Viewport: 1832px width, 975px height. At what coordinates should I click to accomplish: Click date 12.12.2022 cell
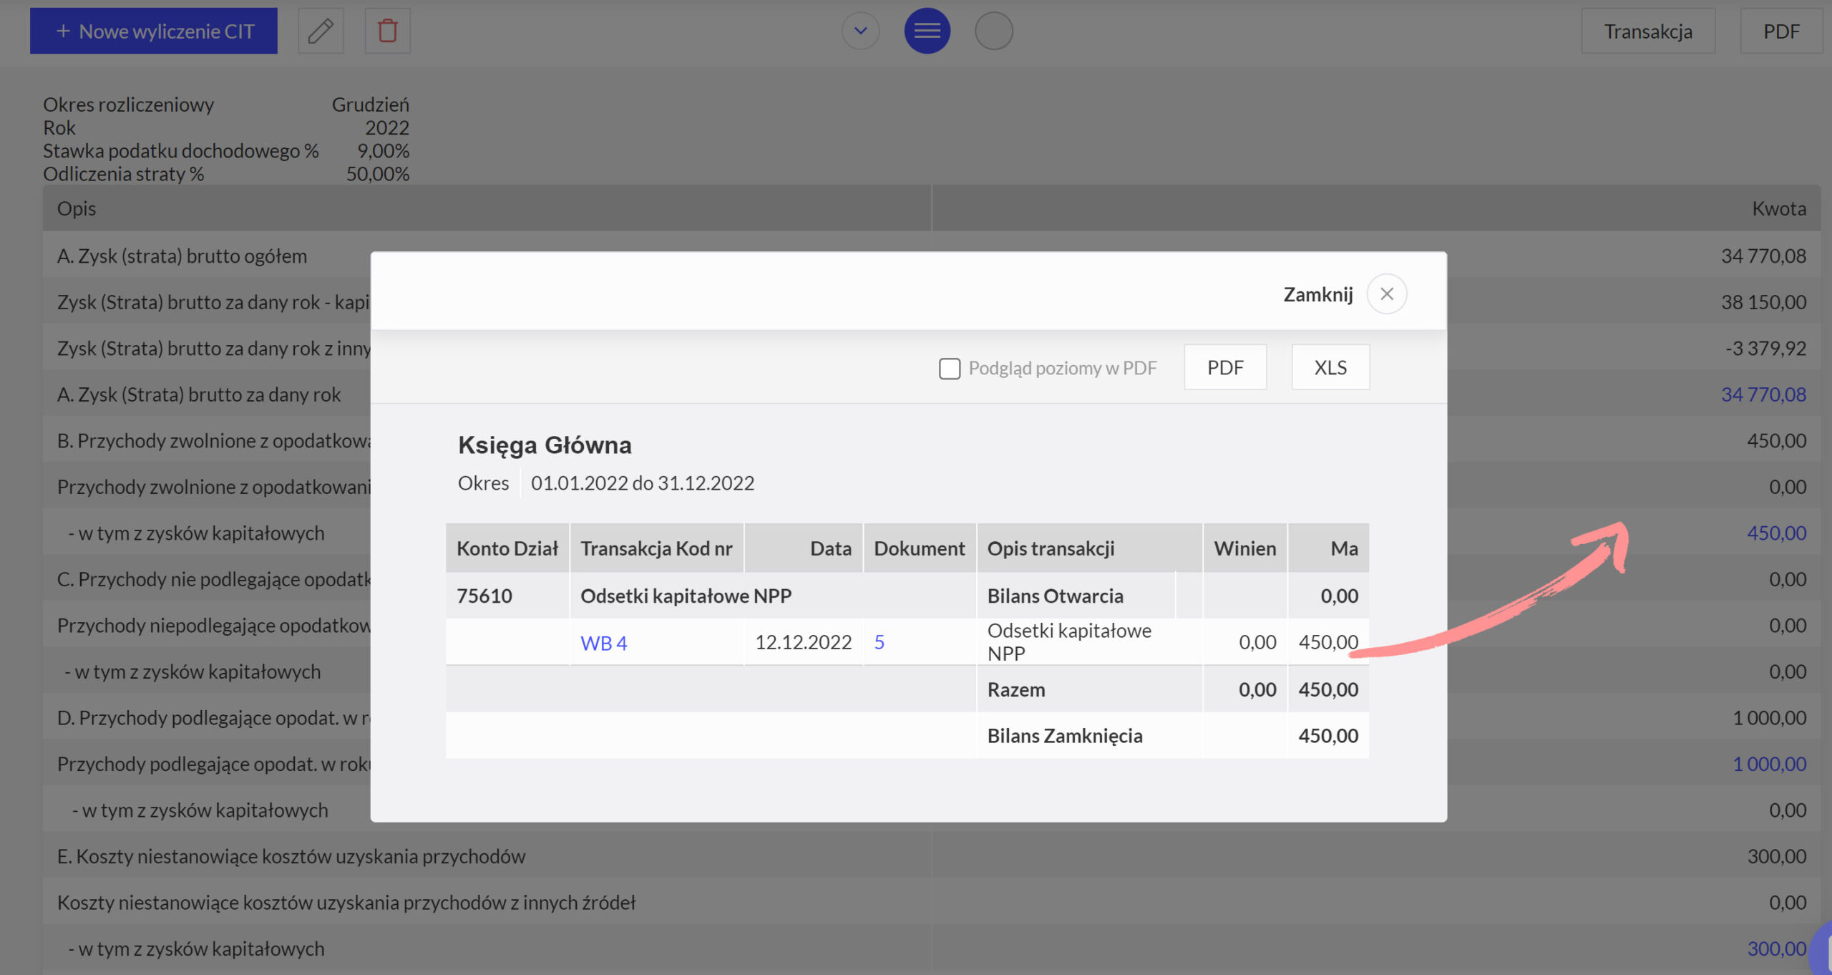tap(803, 642)
